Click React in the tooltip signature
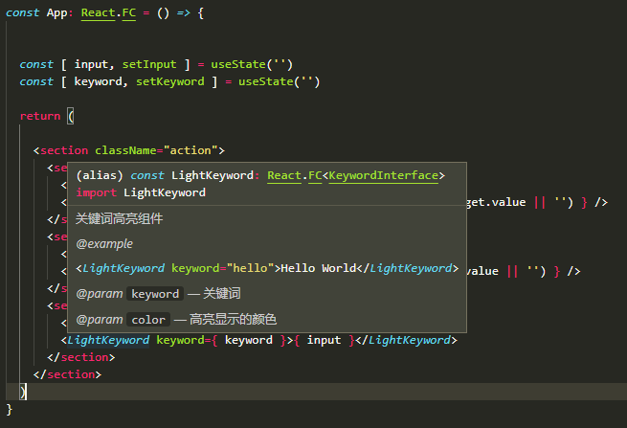Screen dimensions: 627x428 [284, 175]
